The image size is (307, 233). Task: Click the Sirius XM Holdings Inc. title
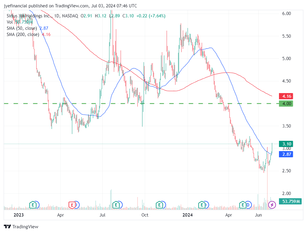coord(29,16)
